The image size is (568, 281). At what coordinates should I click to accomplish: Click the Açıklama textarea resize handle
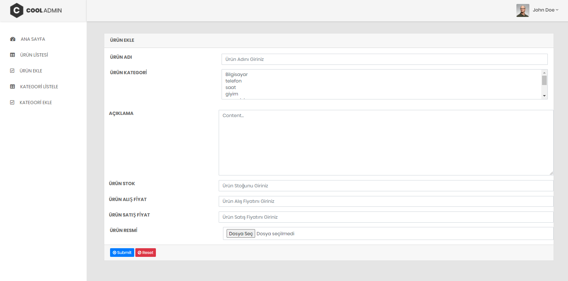point(551,173)
